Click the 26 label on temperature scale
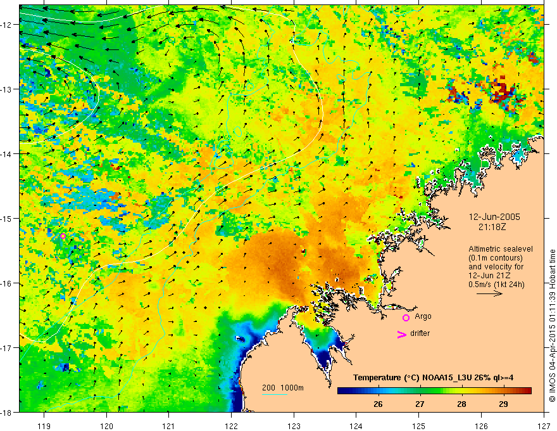Image resolution: width=557 pixels, height=431 pixels. pyautogui.click(x=378, y=404)
